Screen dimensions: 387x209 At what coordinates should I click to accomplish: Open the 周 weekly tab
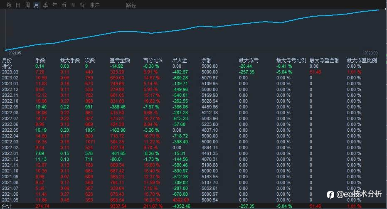[x=27, y=5]
